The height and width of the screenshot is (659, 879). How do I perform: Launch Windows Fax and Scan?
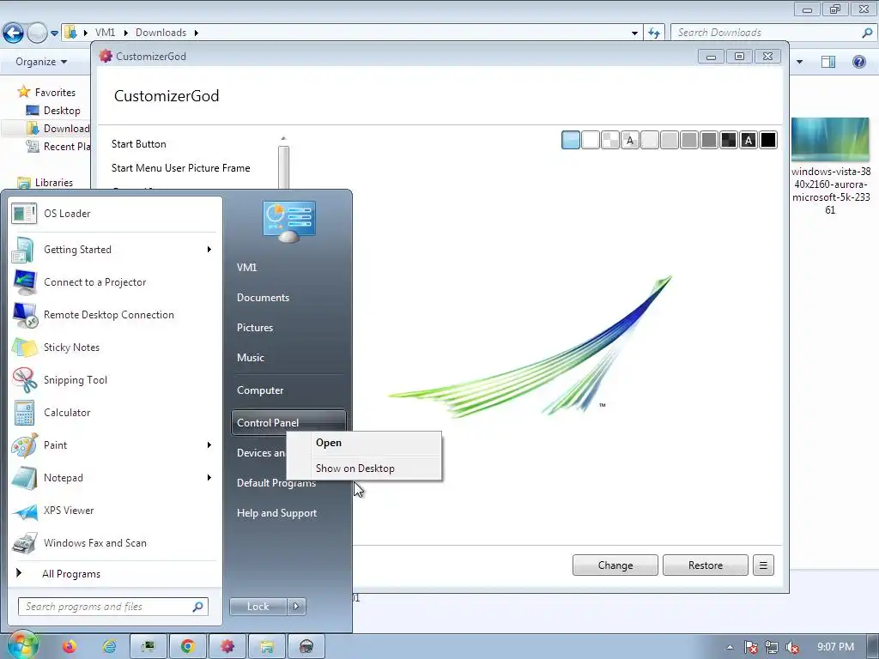(115, 542)
